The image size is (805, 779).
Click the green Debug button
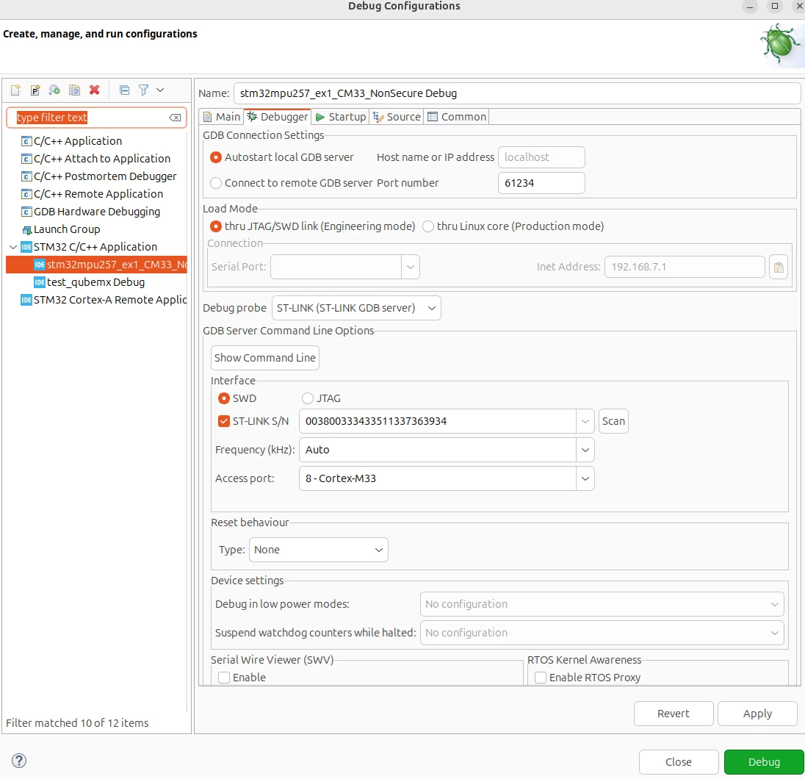pos(764,762)
